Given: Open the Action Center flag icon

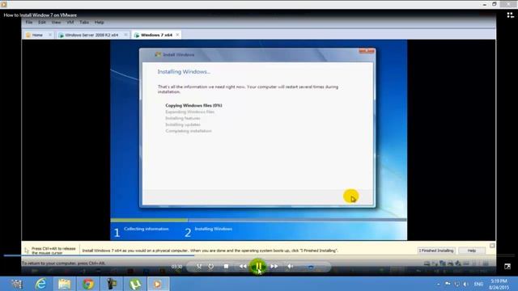Looking at the screenshot, I should [x=448, y=284].
